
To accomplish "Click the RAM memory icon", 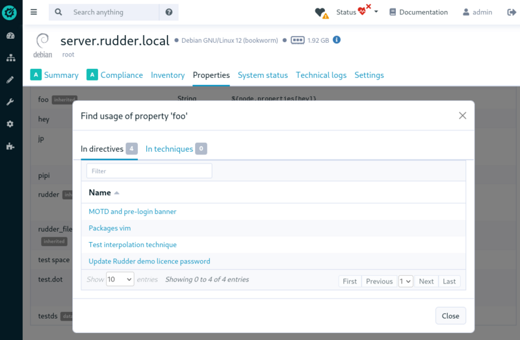I will [x=298, y=40].
